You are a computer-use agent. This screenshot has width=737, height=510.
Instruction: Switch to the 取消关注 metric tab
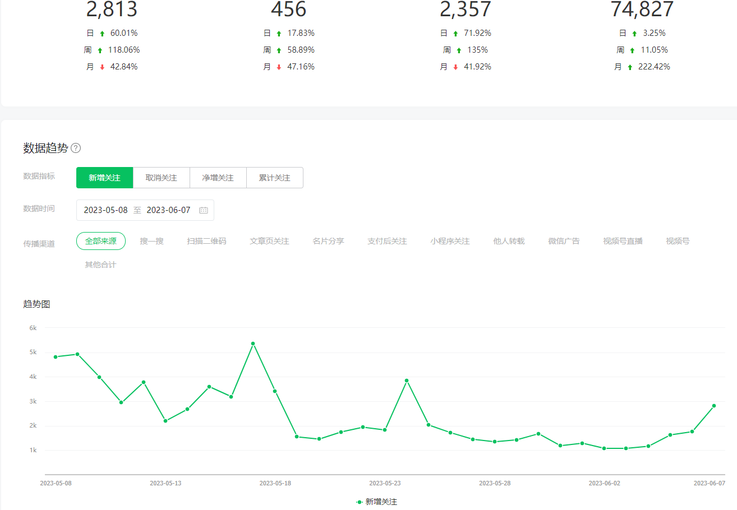(161, 178)
